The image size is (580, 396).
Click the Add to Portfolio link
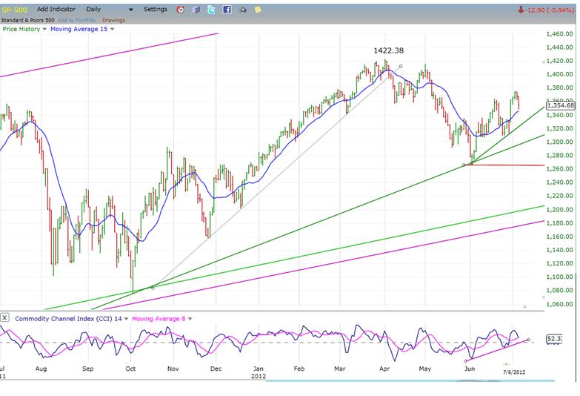[x=76, y=20]
